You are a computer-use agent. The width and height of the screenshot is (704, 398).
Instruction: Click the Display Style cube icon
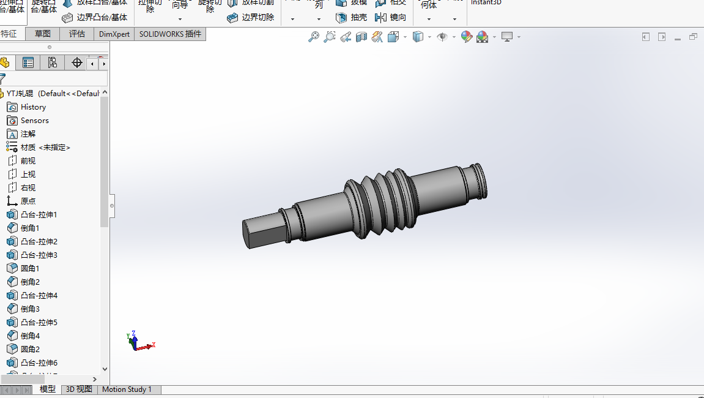tap(418, 37)
